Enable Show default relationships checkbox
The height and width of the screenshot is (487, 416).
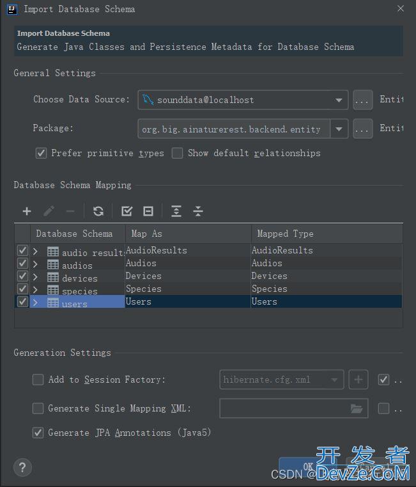177,153
